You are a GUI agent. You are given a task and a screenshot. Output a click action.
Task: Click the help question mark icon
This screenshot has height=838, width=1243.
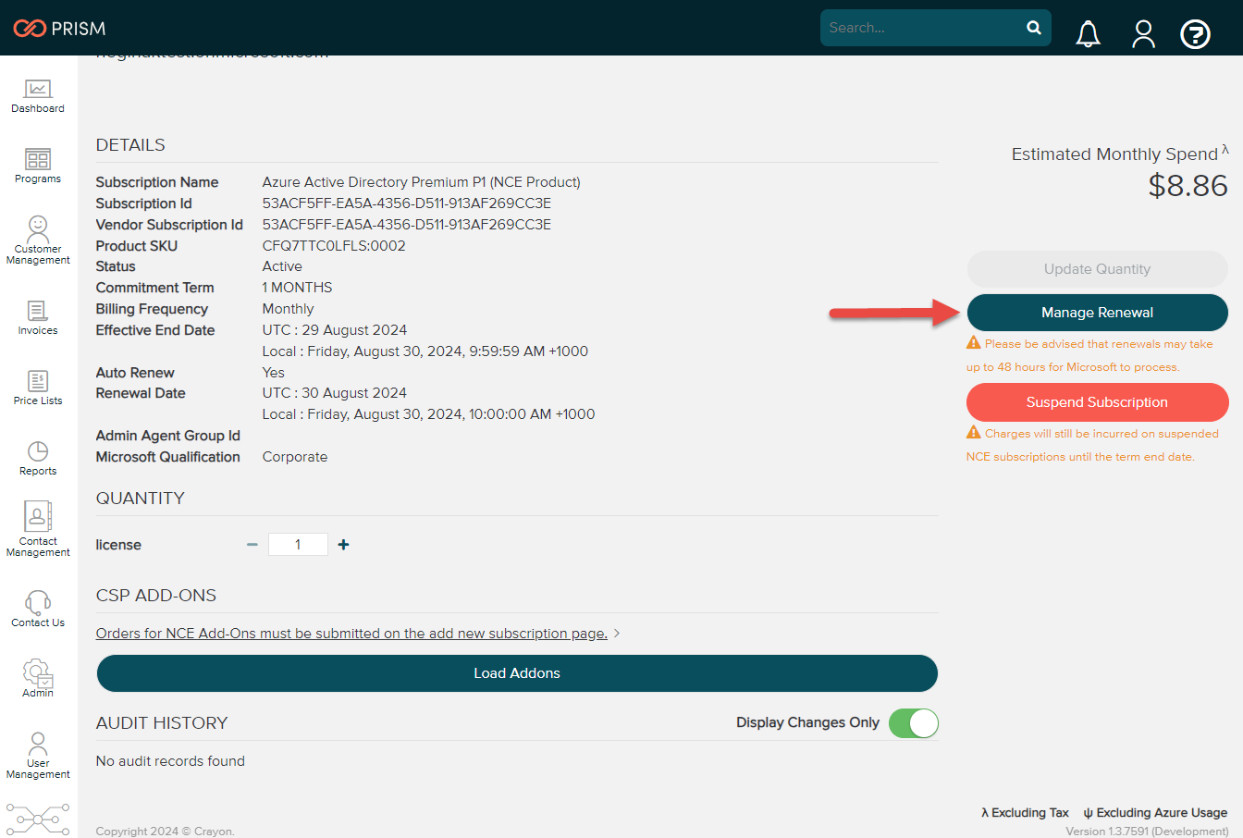tap(1195, 34)
